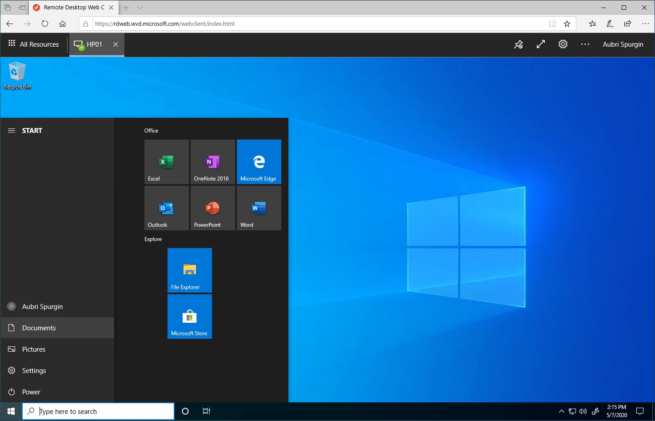
Task: Open Task View on the taskbar
Action: pyautogui.click(x=207, y=412)
